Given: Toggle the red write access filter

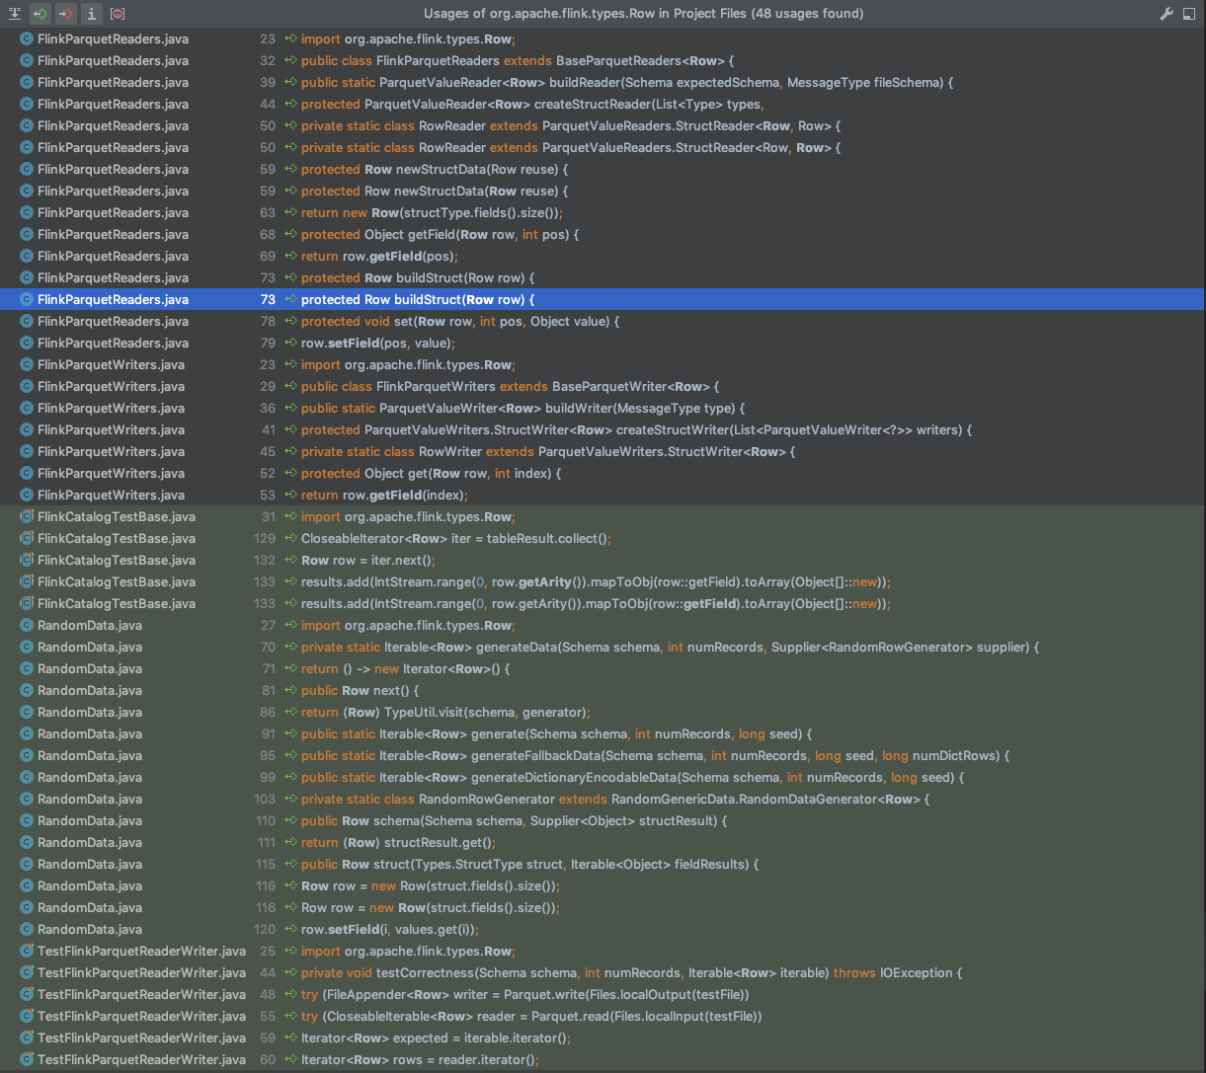Looking at the screenshot, I should click(x=66, y=14).
